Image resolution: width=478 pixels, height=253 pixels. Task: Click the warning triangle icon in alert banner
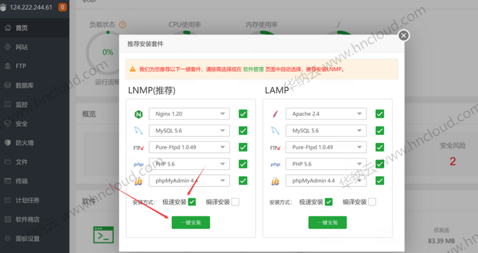pyautogui.click(x=133, y=69)
